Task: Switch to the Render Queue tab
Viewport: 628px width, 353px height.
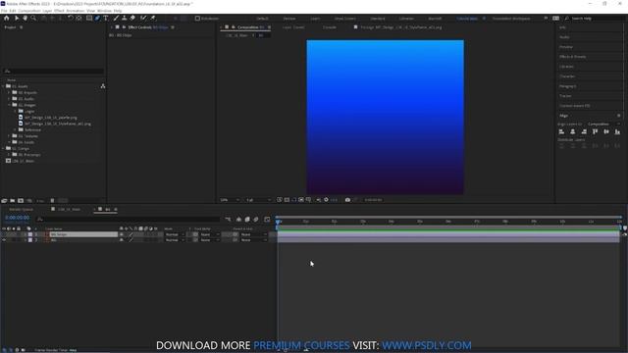Action: point(21,209)
